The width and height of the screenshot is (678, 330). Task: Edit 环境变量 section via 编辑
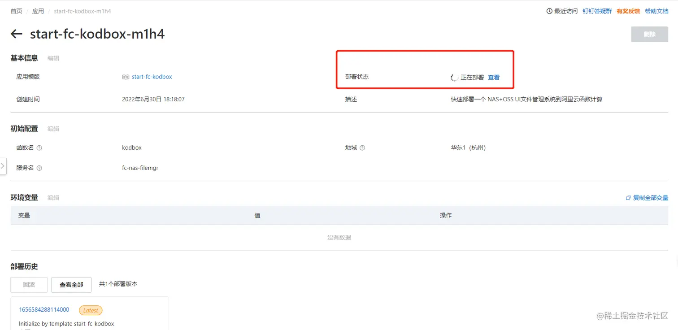coord(53,198)
